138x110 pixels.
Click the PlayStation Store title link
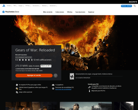12,12
